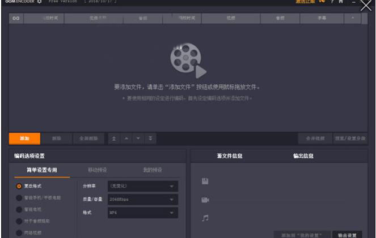376x238 pixels.
Task: Click the music note icon in the info panel
Action: pos(205,218)
